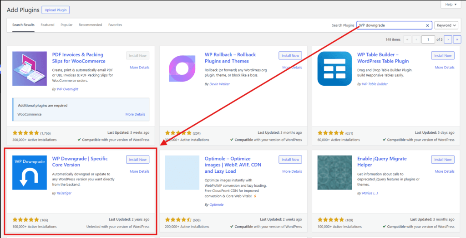Viewport: 466px width, 238px height.
Task: Install the WP Downgrade plugin
Action: coord(137,160)
